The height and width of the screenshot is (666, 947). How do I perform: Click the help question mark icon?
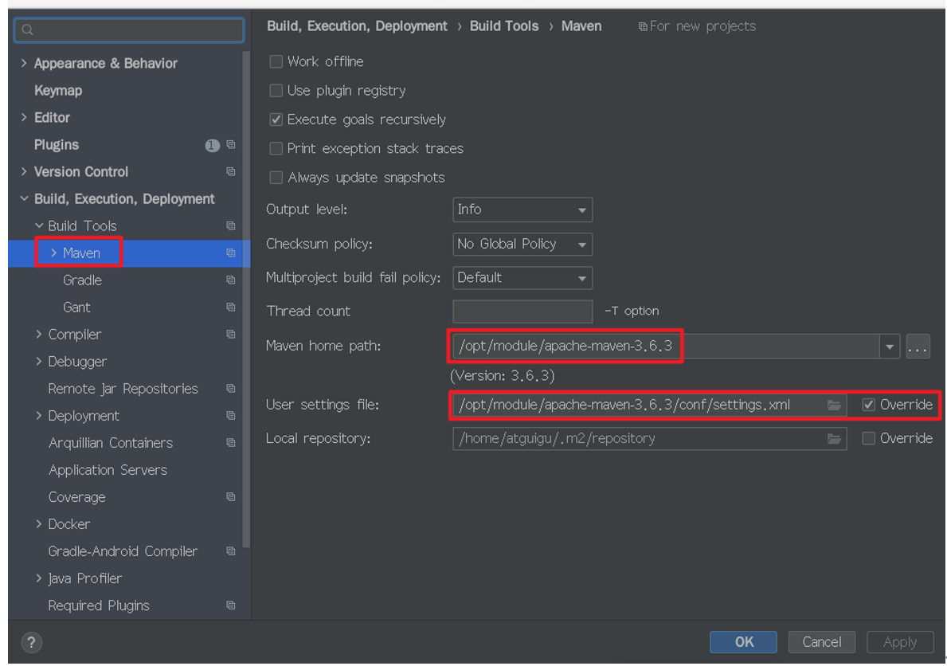tap(31, 642)
